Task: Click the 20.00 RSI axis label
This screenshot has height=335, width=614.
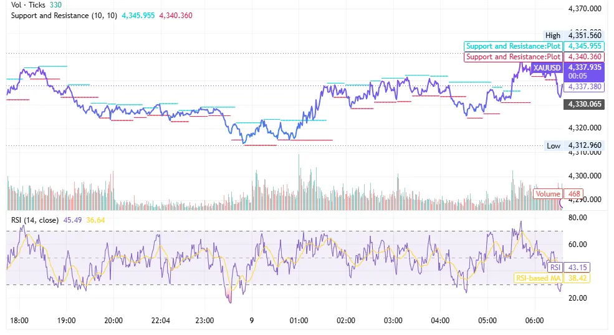Action: click(578, 298)
